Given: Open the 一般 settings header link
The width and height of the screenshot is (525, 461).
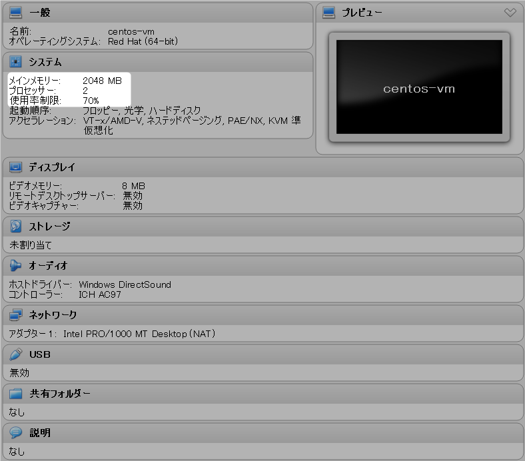Looking at the screenshot, I should (40, 13).
